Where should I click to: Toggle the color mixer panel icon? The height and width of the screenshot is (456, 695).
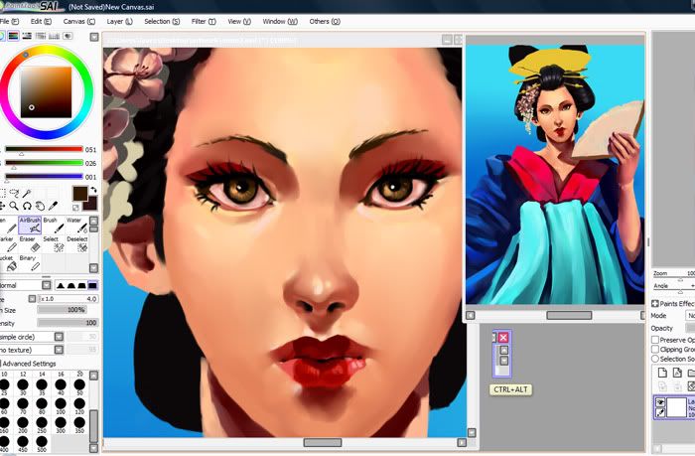41,36
